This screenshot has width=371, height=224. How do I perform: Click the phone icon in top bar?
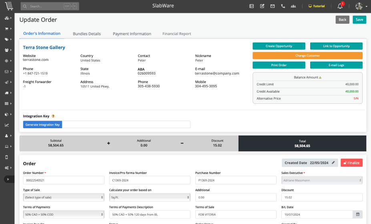[x=283, y=6]
